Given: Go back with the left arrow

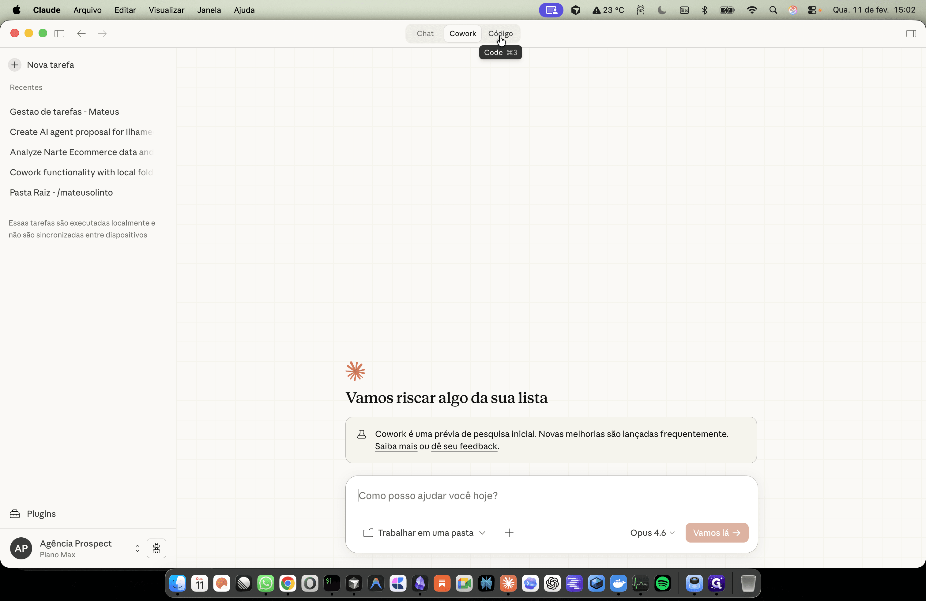Looking at the screenshot, I should (x=81, y=33).
